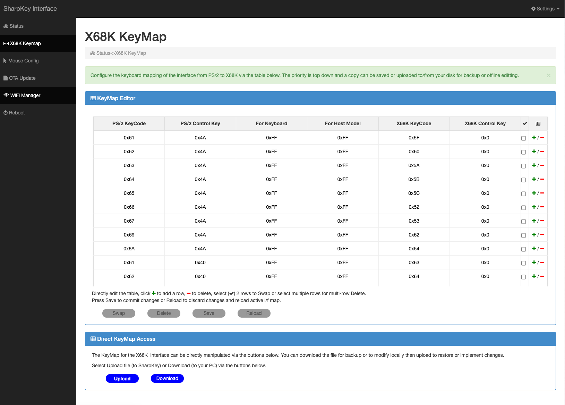This screenshot has height=405, width=565.
Task: Reload the active keymap
Action: (254, 313)
